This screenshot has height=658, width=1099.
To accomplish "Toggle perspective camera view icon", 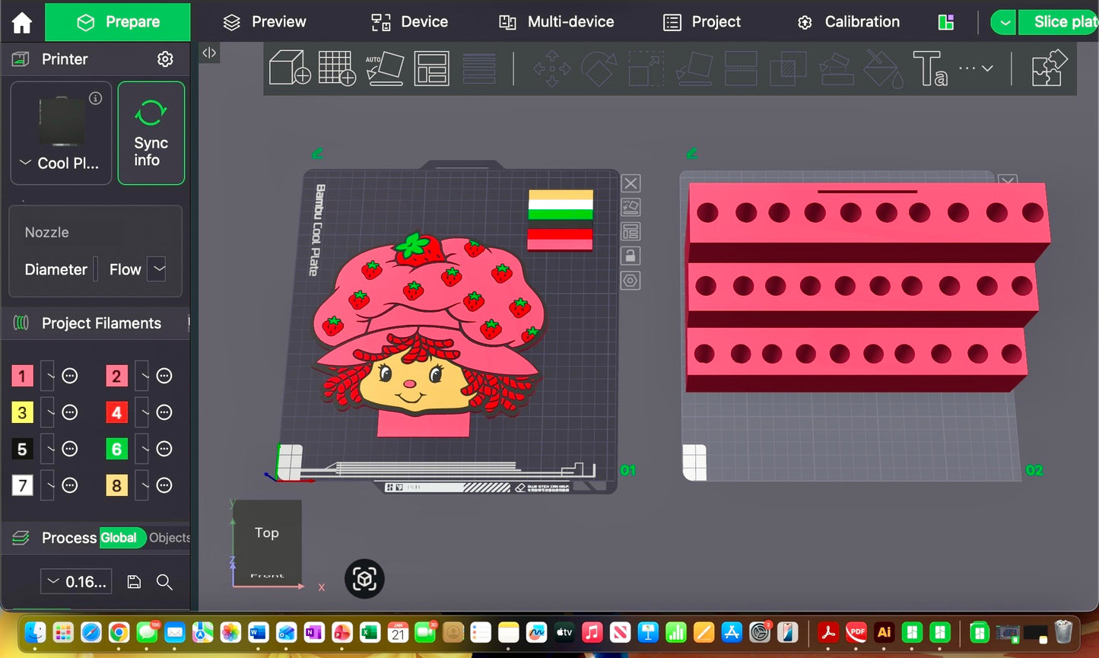I will tap(364, 579).
